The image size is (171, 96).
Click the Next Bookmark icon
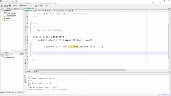(56, 11)
